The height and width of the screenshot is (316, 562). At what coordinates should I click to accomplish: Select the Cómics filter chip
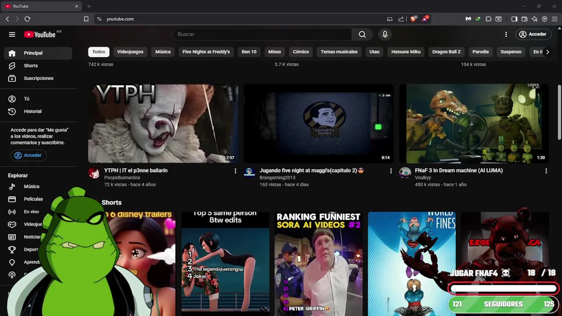(x=301, y=52)
